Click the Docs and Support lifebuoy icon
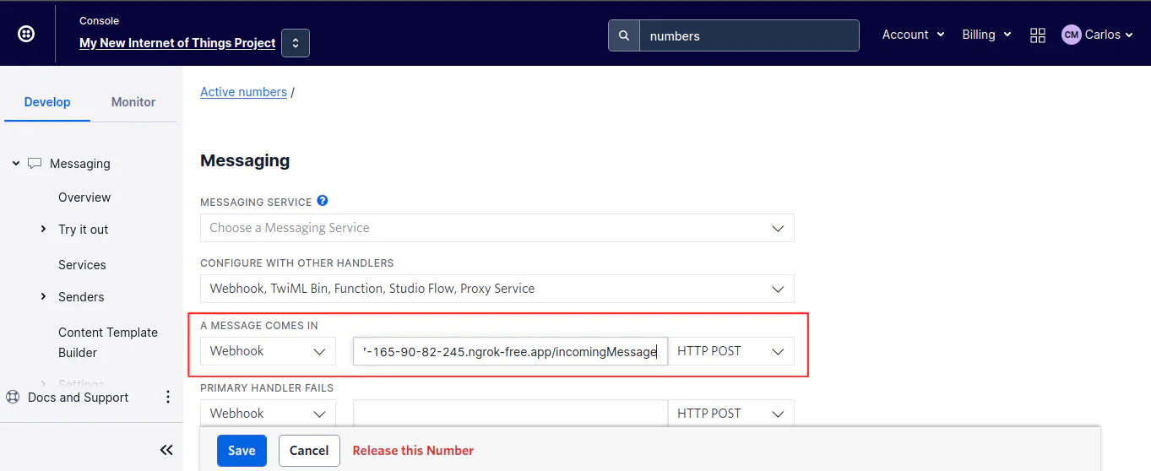Screen dimensions: 1151x471 pos(13,398)
